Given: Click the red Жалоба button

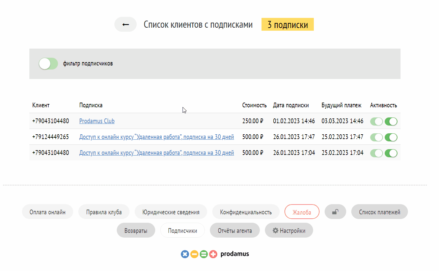Looking at the screenshot, I should pyautogui.click(x=302, y=212).
